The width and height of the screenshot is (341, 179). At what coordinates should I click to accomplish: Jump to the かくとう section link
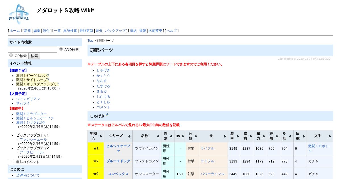tap(103, 76)
